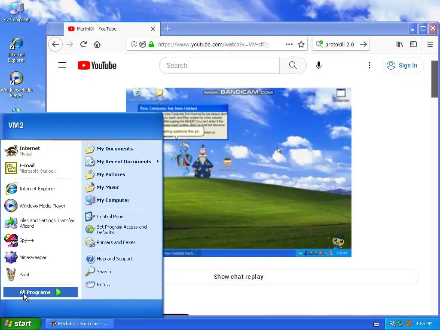Click the YouTube video player
Viewport: 440px width, 330px height.
[238, 172]
